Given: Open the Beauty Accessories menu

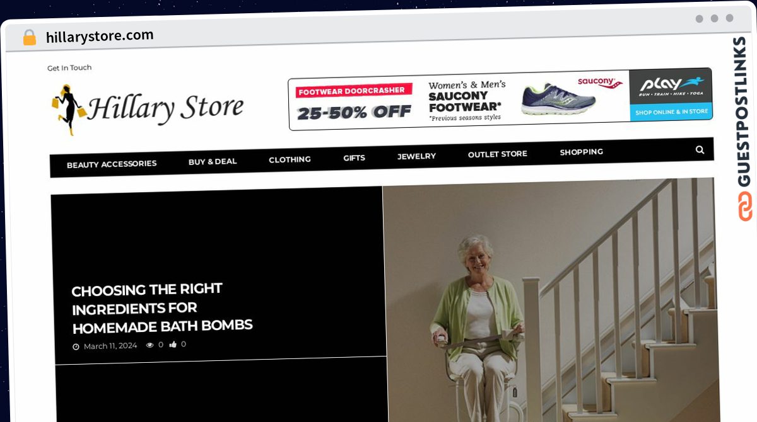Looking at the screenshot, I should pos(112,164).
